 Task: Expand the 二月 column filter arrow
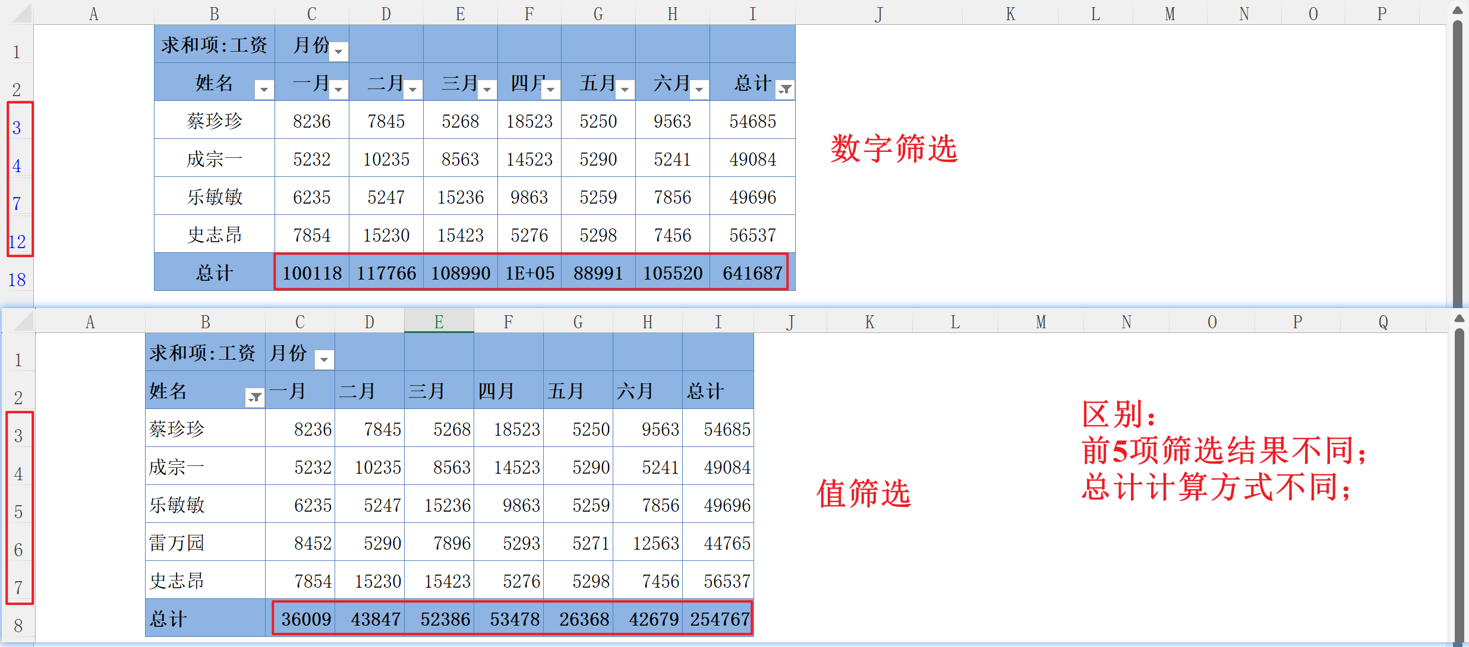pos(412,90)
